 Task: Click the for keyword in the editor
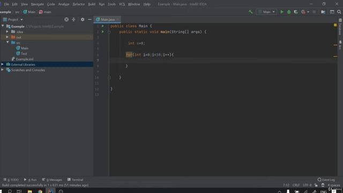point(129,55)
